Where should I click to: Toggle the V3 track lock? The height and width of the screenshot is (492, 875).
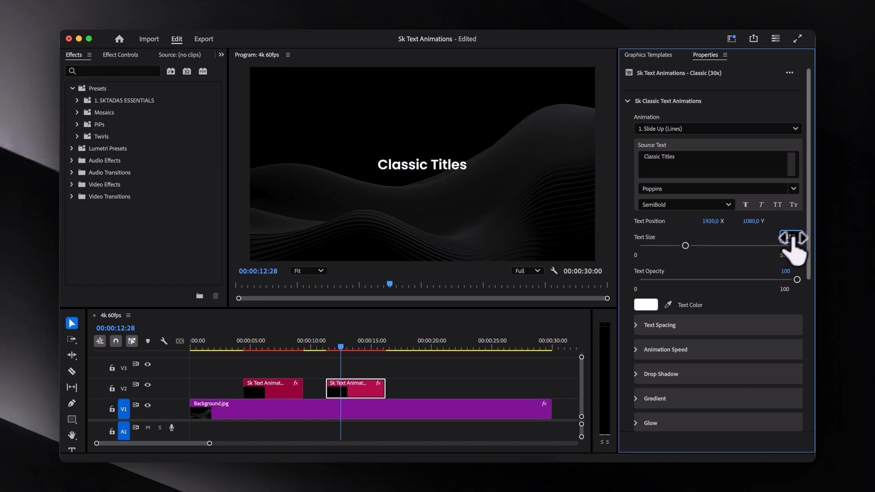pos(112,368)
